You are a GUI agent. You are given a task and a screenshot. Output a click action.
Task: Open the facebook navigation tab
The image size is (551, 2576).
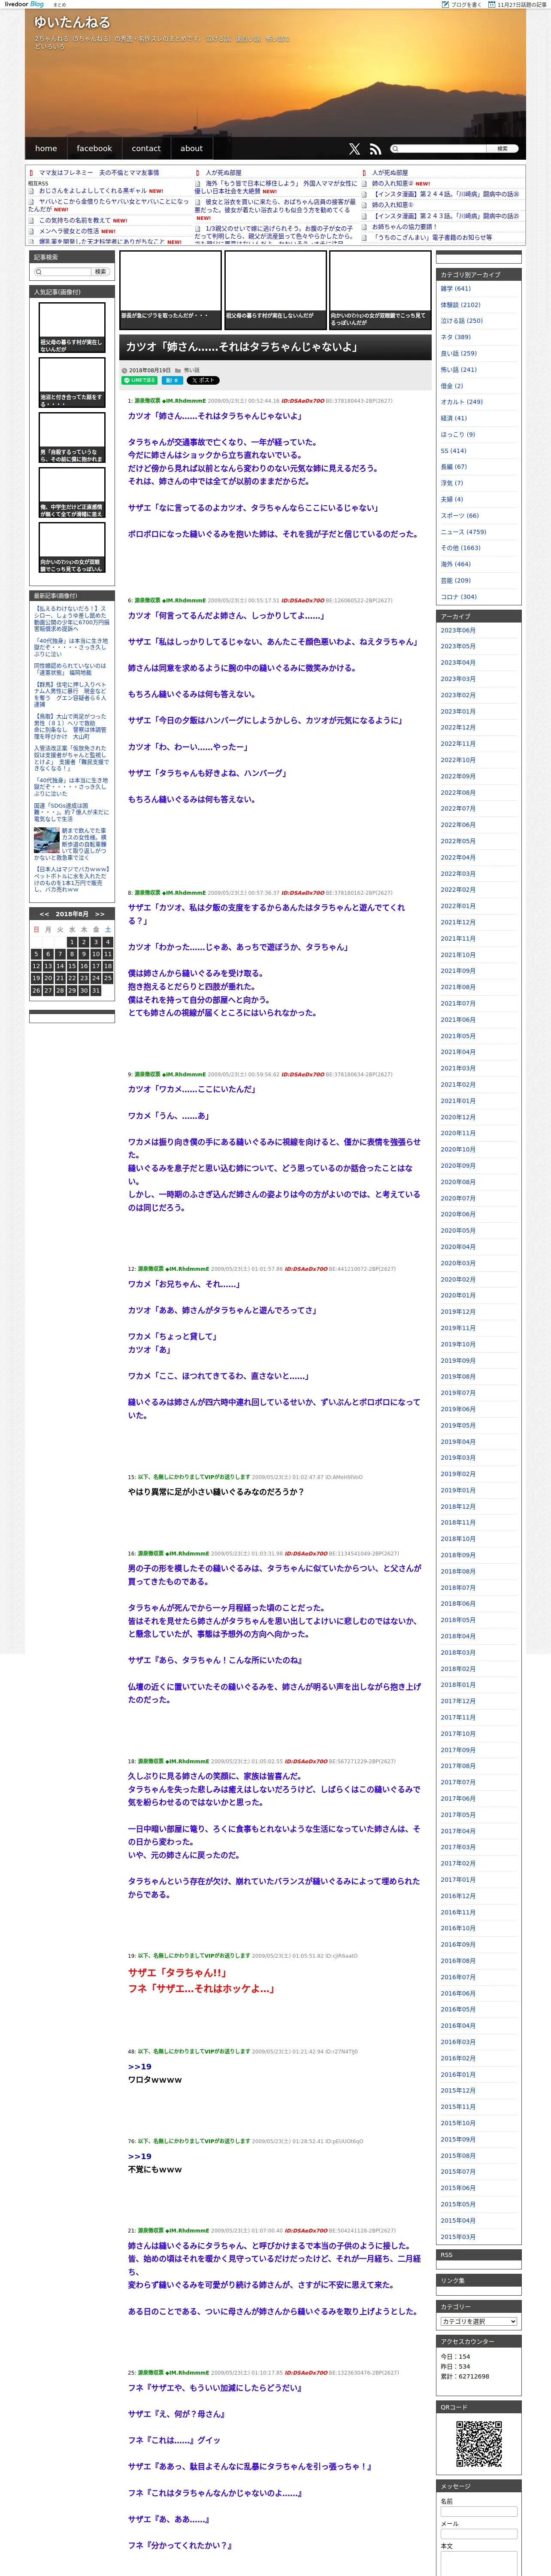tap(94, 148)
